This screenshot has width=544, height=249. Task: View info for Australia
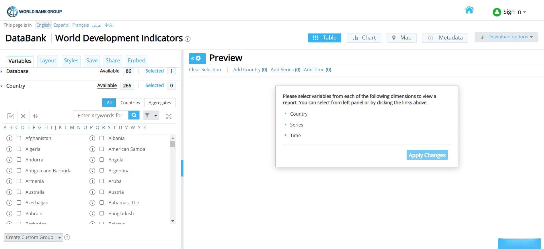[9, 192]
